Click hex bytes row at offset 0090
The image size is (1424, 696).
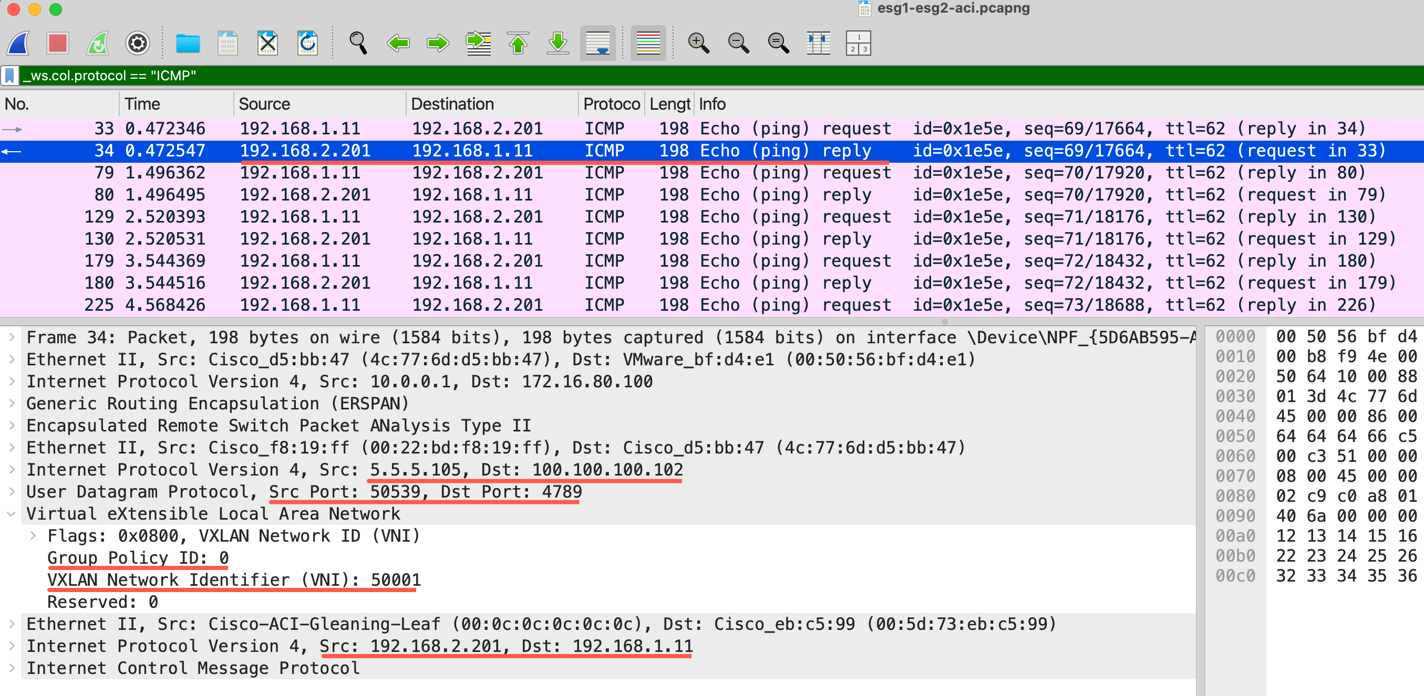[1347, 516]
